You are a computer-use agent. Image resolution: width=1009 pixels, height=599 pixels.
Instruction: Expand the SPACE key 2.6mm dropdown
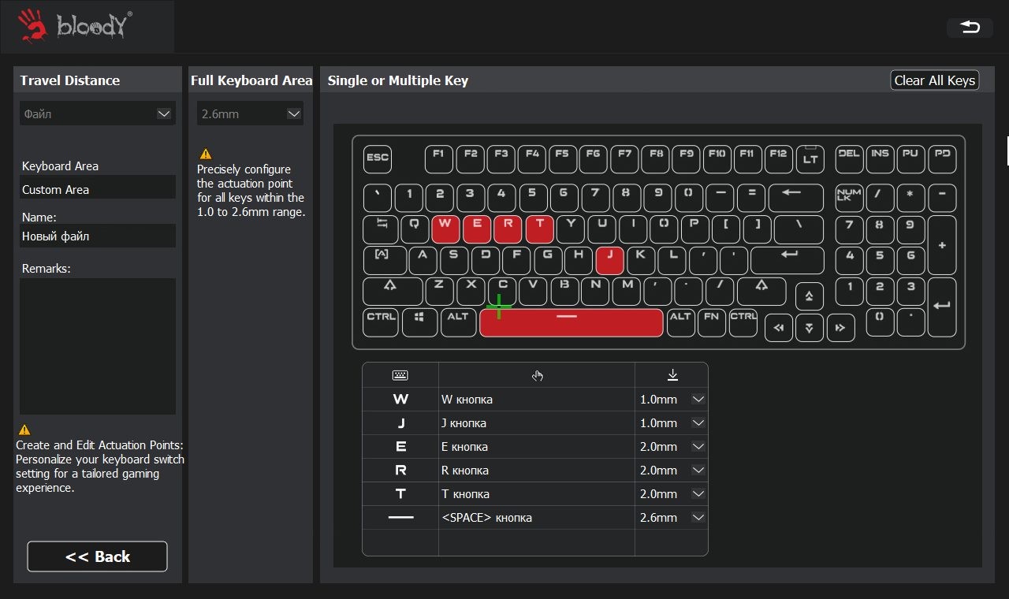coord(698,518)
